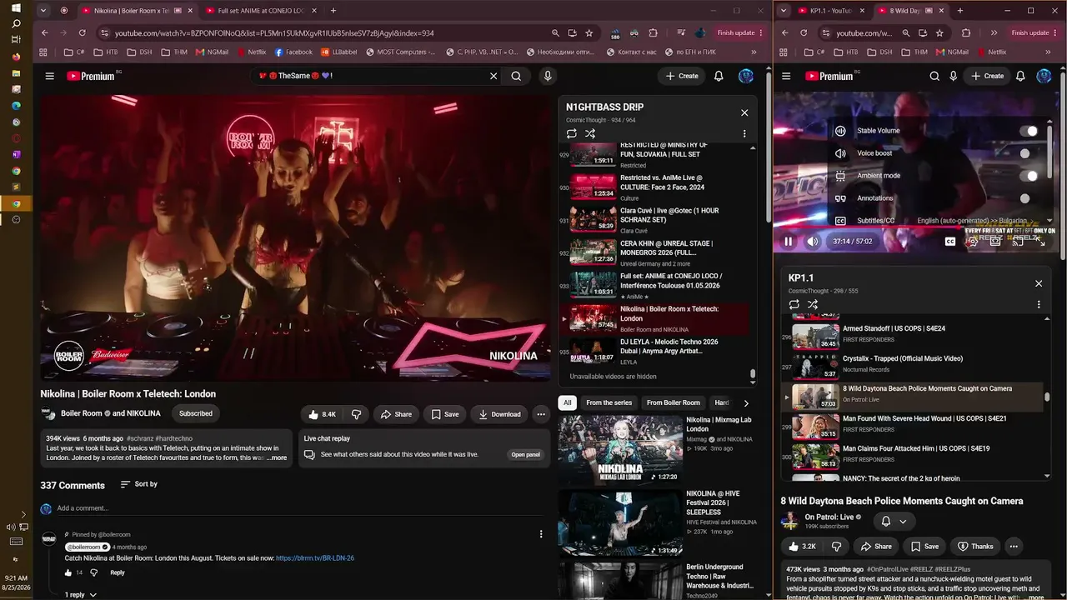Click Thanks on the Daytona Beach video
Screen dimensions: 1067x600
(975, 547)
